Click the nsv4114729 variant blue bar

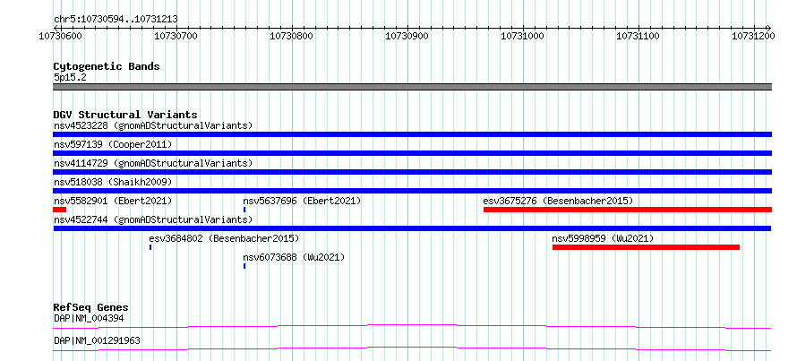pos(412,172)
